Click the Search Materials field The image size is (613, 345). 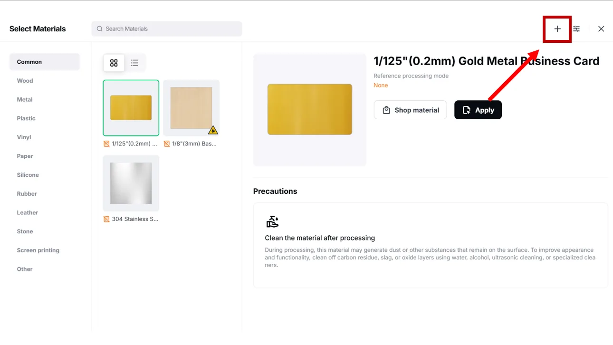coord(167,29)
